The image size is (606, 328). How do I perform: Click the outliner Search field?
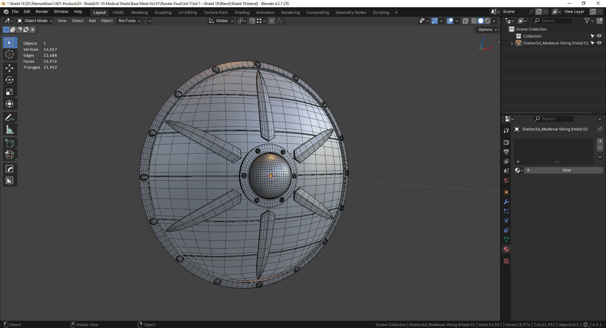pos(553,21)
